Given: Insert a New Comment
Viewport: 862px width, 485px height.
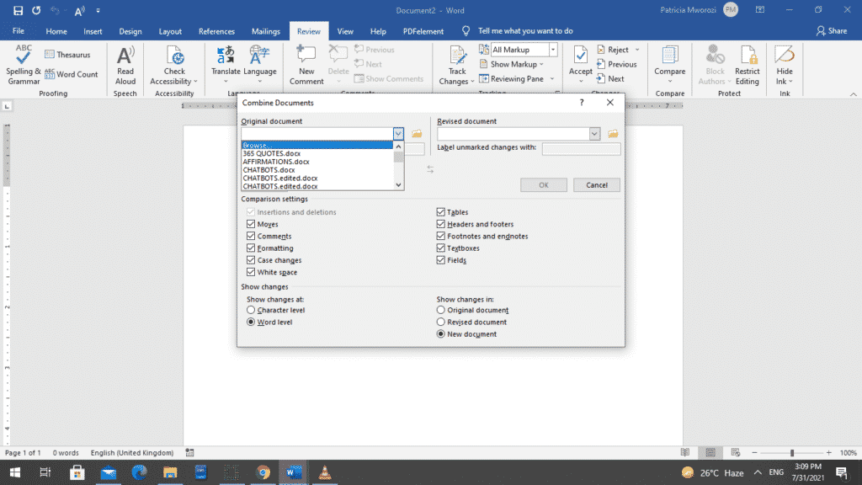Looking at the screenshot, I should click(x=306, y=65).
